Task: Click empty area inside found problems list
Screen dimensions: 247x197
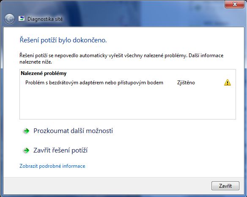Action: click(x=128, y=103)
